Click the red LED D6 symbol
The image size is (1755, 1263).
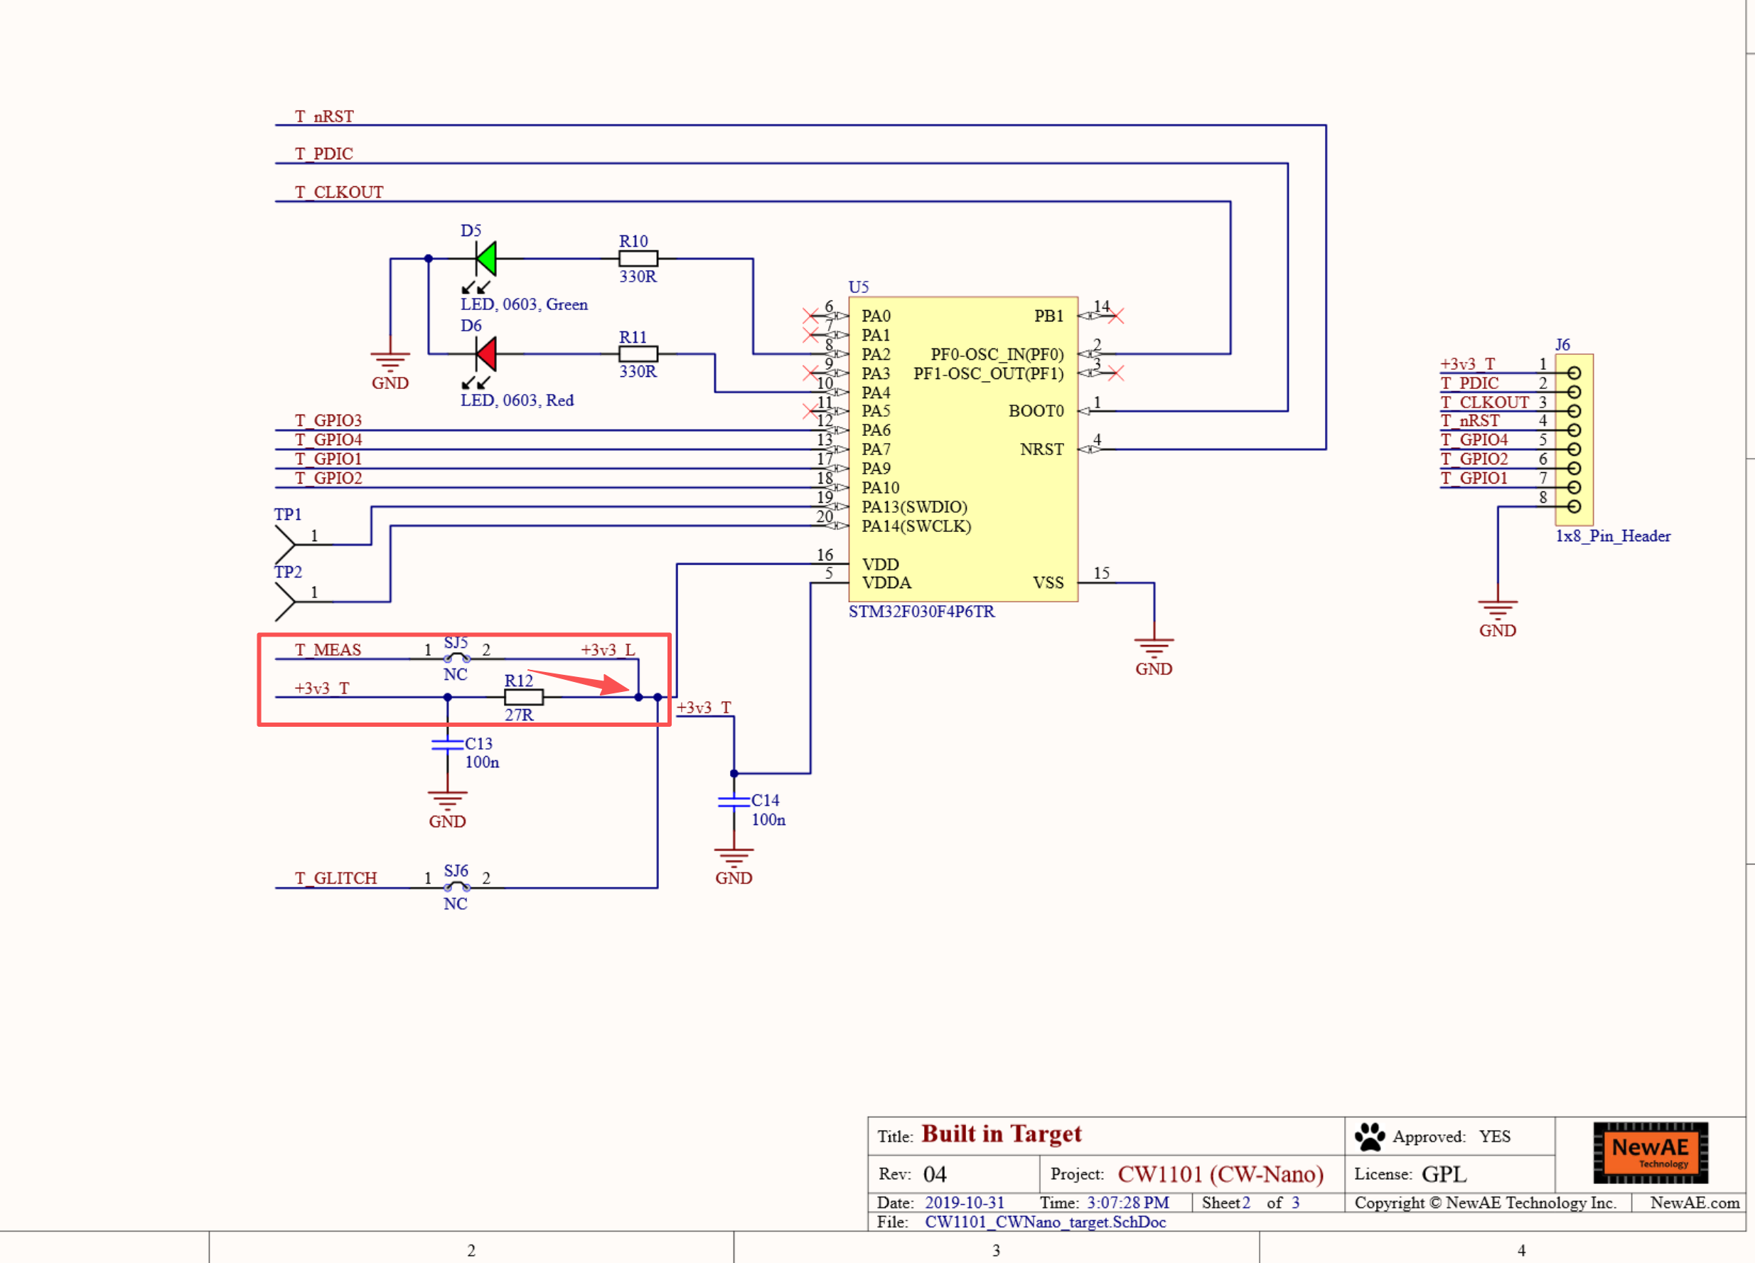485,355
